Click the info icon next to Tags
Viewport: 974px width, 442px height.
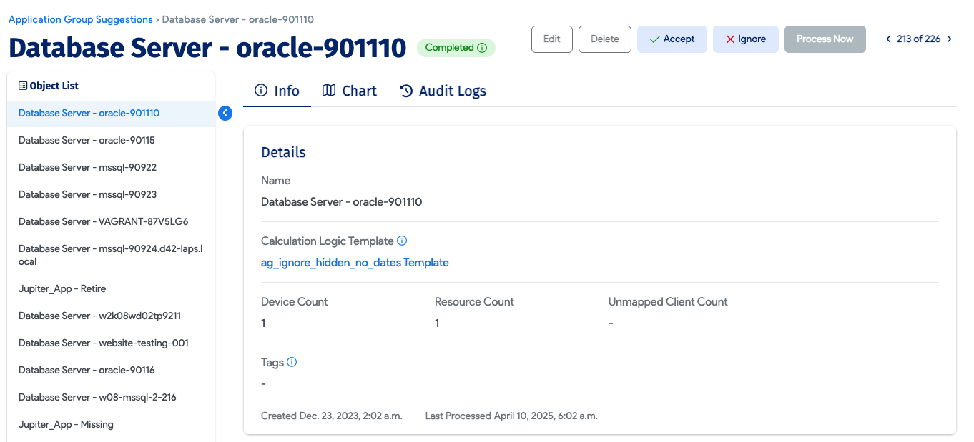(x=292, y=362)
